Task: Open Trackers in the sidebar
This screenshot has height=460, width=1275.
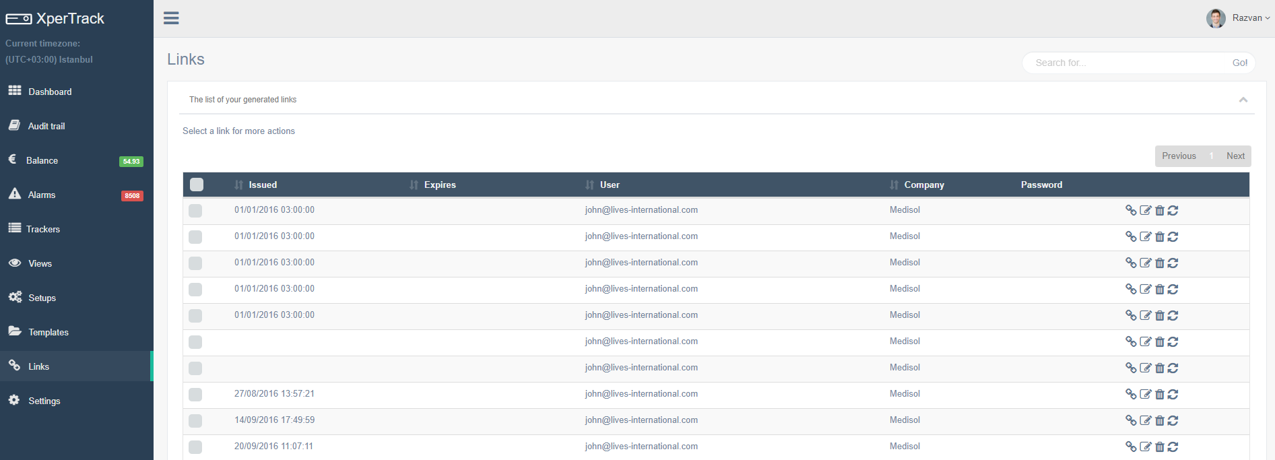Action: coord(43,230)
